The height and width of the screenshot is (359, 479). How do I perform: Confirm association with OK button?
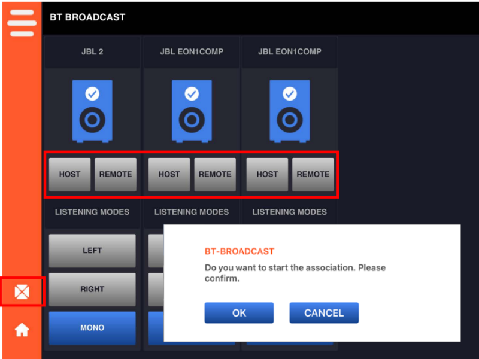click(239, 313)
